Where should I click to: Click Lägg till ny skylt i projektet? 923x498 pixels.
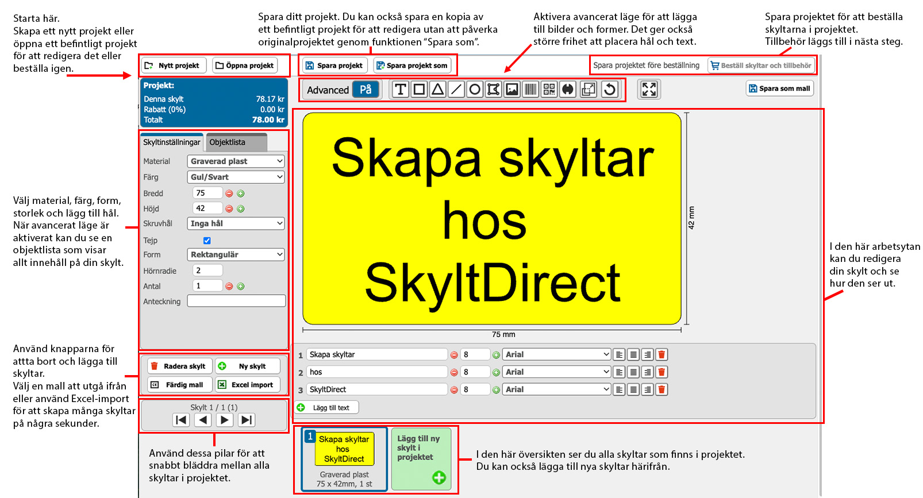[421, 460]
